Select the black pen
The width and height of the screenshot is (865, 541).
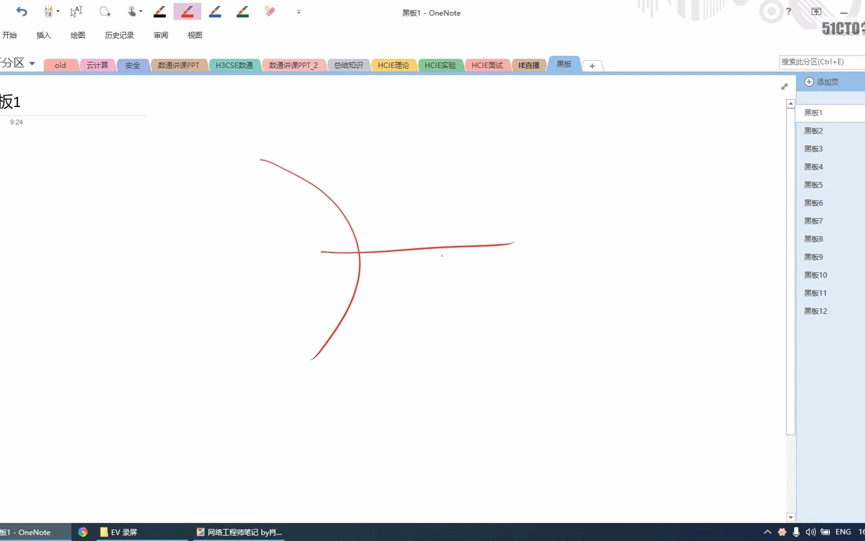point(160,12)
